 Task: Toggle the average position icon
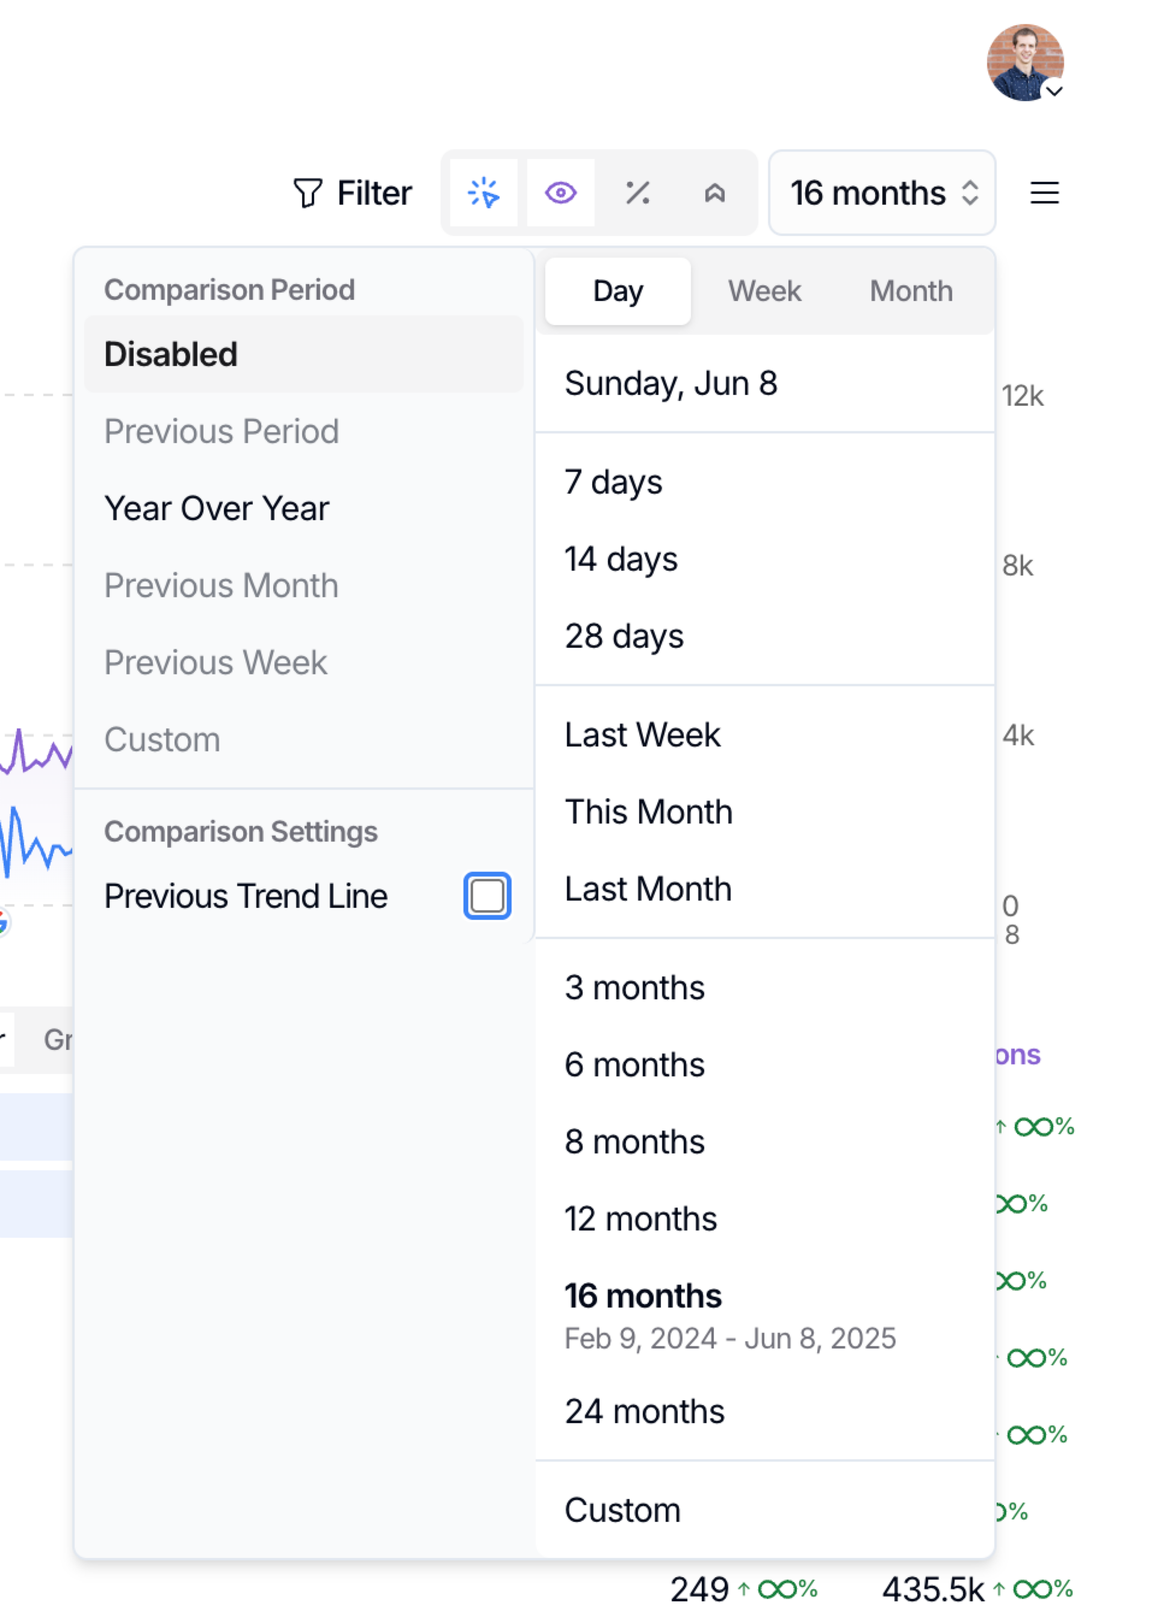[714, 193]
